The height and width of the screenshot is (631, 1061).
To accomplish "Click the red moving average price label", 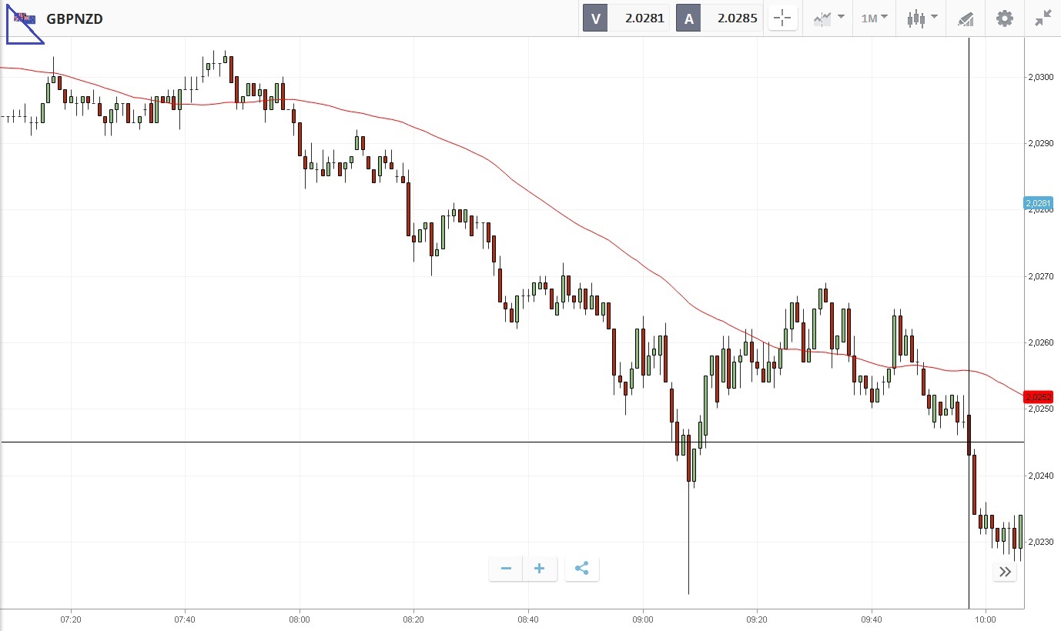I will click(1038, 397).
